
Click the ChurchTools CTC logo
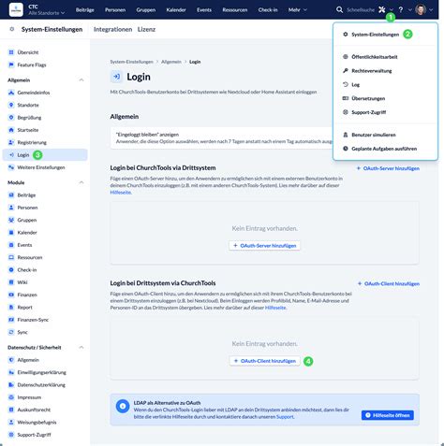[16, 9]
